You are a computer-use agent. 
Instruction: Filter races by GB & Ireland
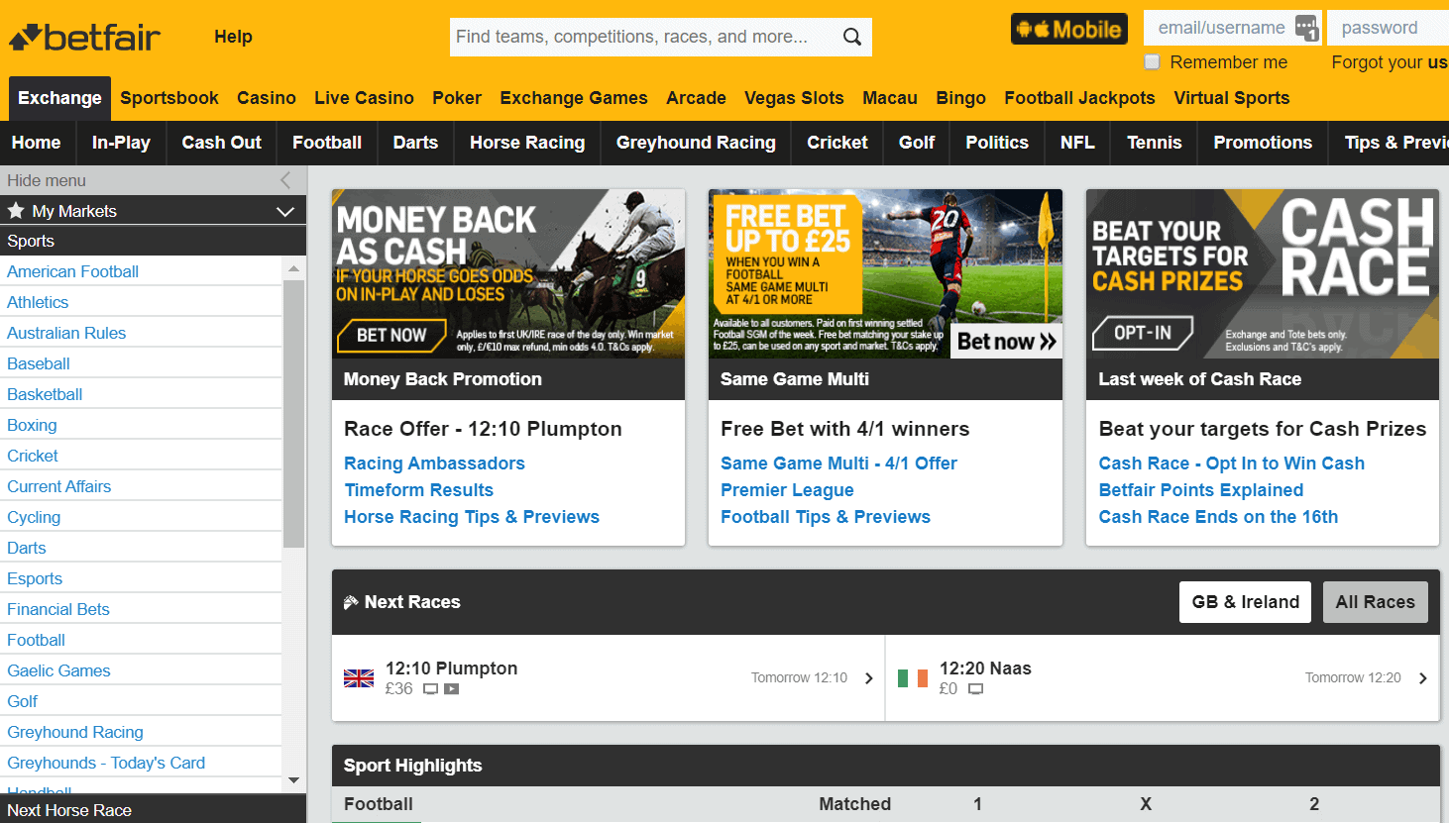point(1245,602)
